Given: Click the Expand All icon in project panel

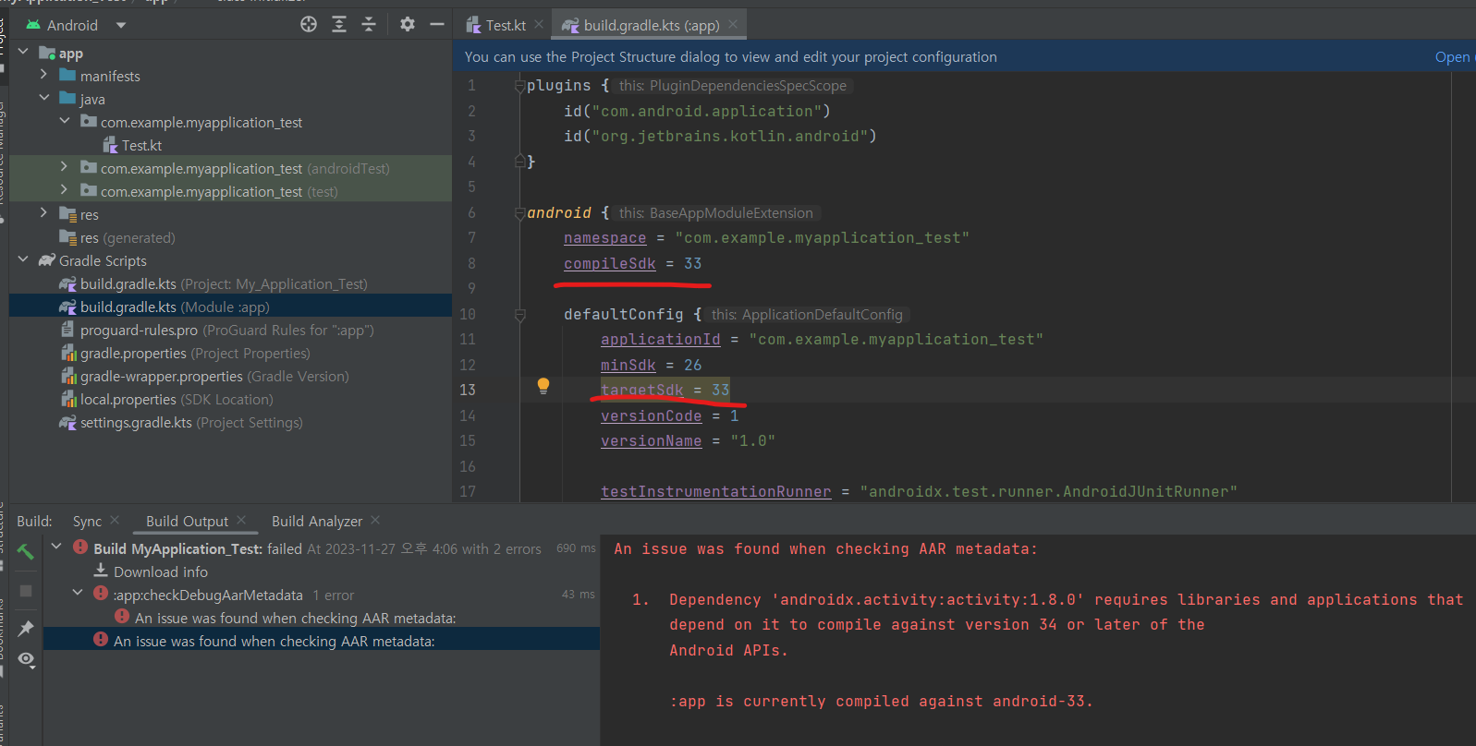Looking at the screenshot, I should click(x=339, y=25).
